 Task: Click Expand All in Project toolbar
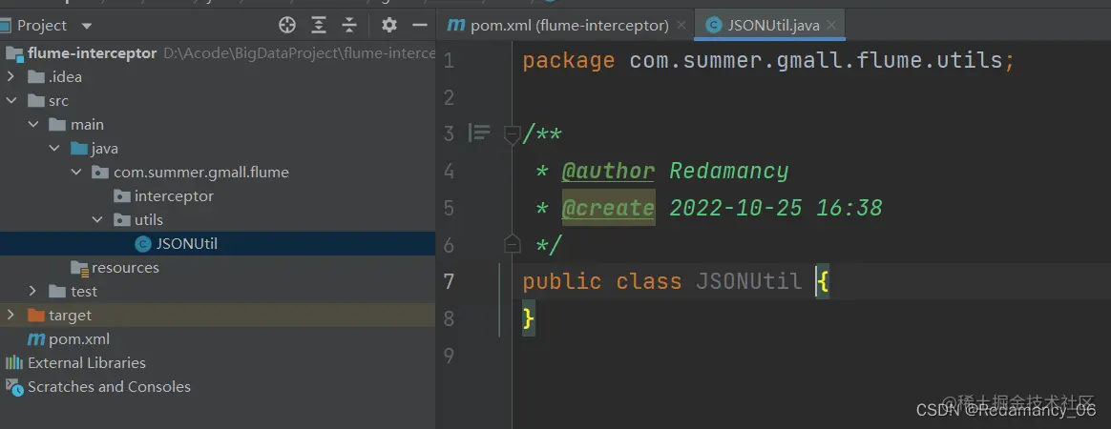point(319,26)
